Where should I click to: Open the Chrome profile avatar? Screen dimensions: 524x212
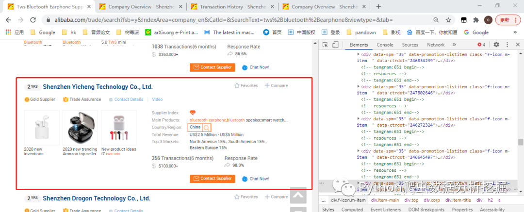pos(488,20)
